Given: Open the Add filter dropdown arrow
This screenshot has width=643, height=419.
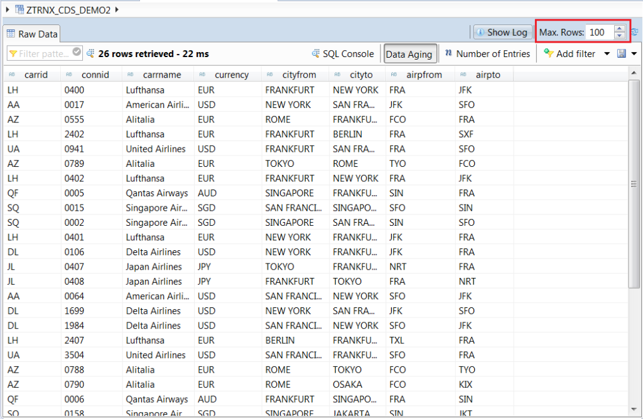Looking at the screenshot, I should coord(607,54).
